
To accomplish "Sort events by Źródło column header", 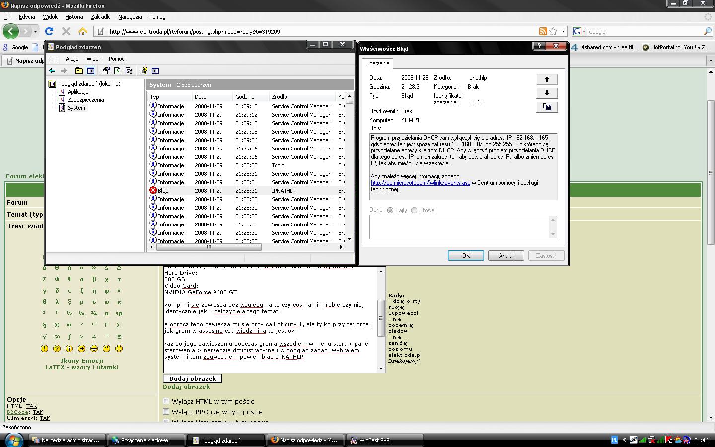I will click(302, 97).
